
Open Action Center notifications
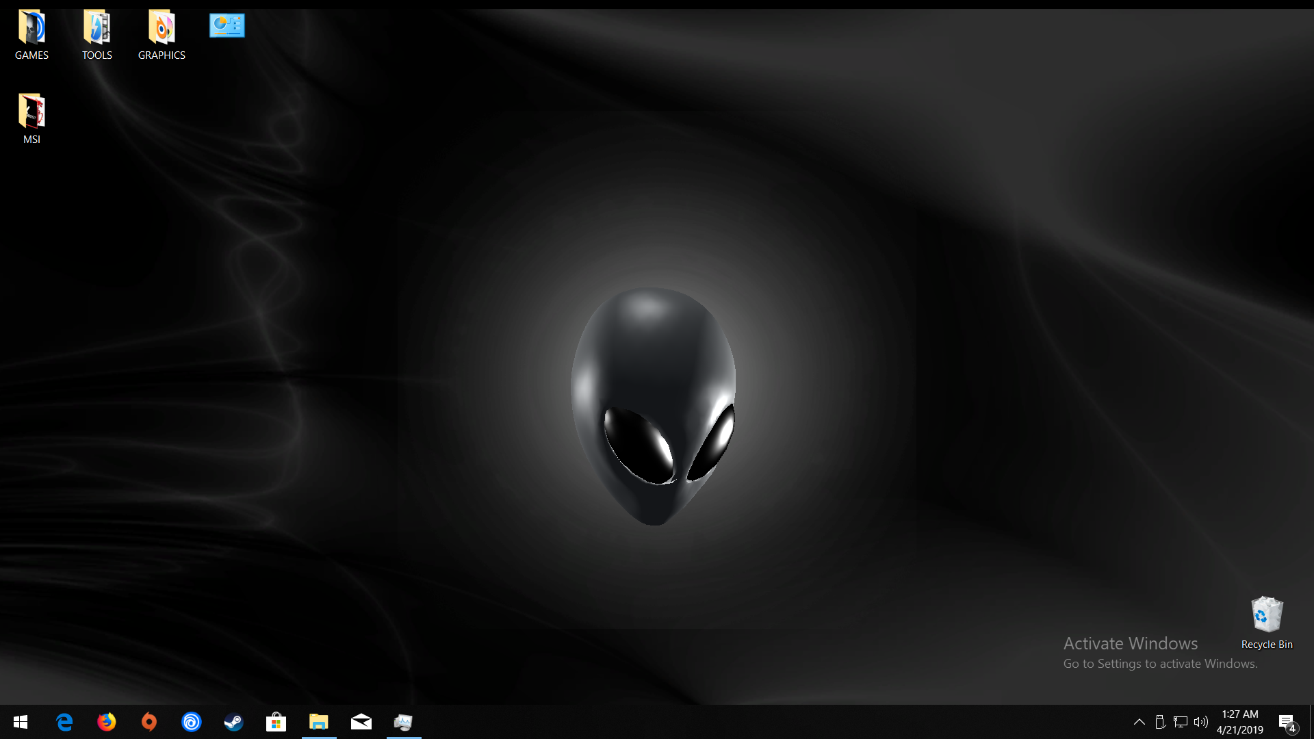[1287, 722]
